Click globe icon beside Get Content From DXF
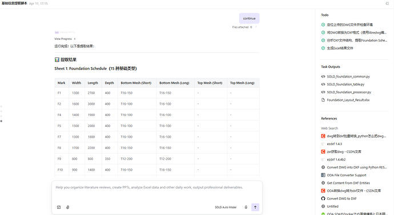Screen dimensions: 394x215 323,183
